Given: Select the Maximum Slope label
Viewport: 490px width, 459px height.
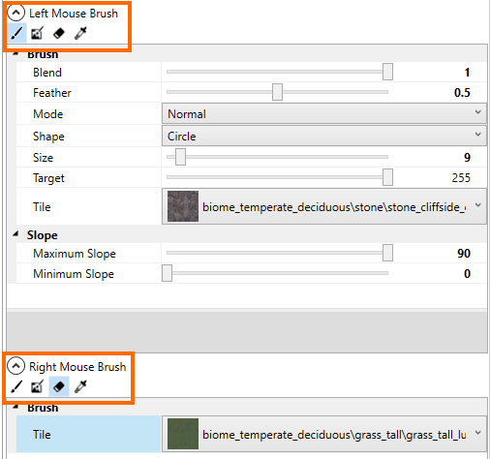Looking at the screenshot, I should [75, 254].
